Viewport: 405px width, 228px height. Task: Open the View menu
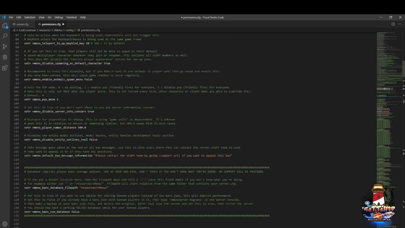[41, 17]
